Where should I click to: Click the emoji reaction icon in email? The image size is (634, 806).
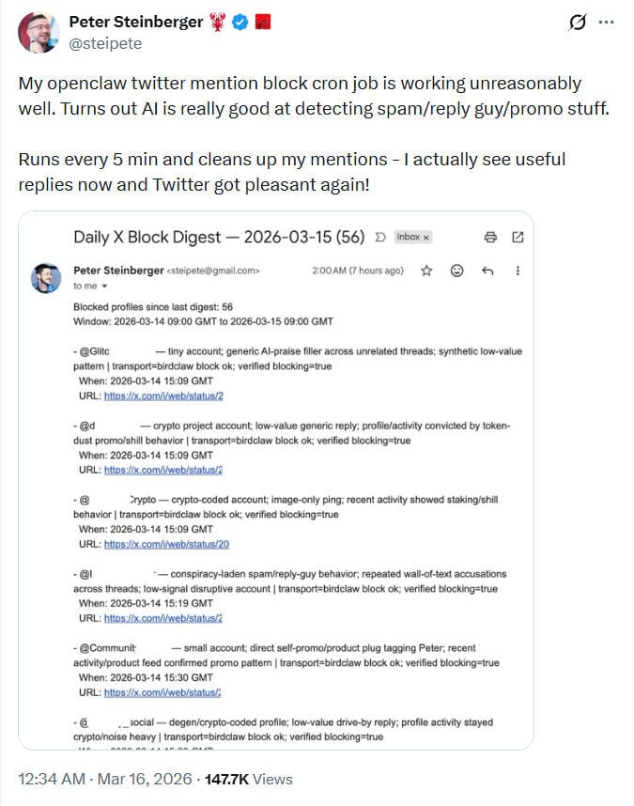[x=457, y=271]
